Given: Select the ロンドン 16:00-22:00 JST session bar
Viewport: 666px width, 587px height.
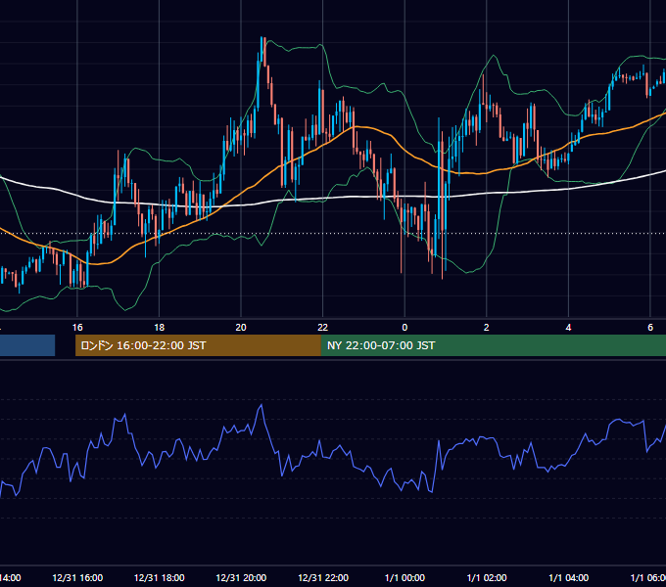Looking at the screenshot, I should click(198, 345).
